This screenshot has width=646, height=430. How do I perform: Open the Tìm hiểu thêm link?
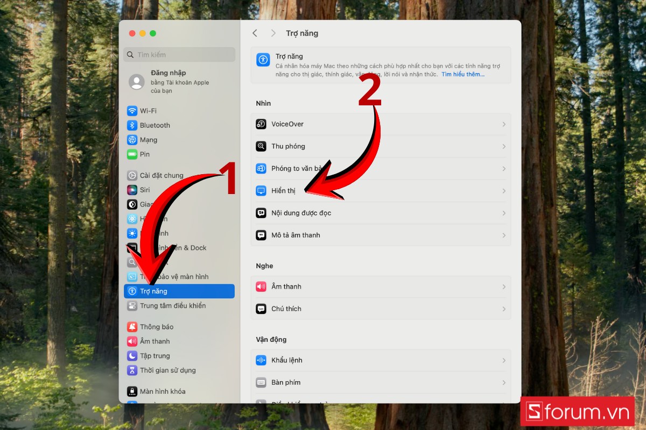coord(462,75)
